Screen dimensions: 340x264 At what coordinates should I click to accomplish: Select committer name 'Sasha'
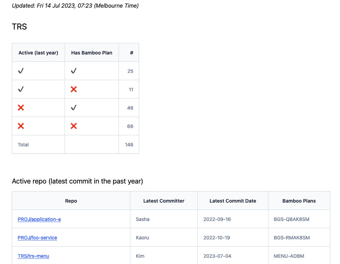click(x=143, y=219)
